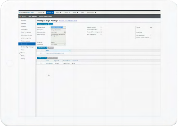The image size is (179, 127).
Task: Click the Email Message text area
Action: [58, 37]
